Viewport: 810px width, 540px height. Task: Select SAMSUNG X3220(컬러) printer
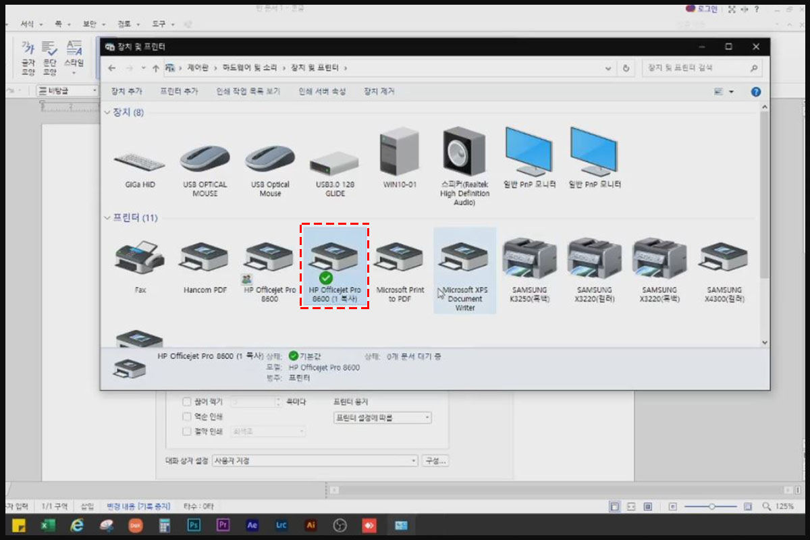pos(594,270)
